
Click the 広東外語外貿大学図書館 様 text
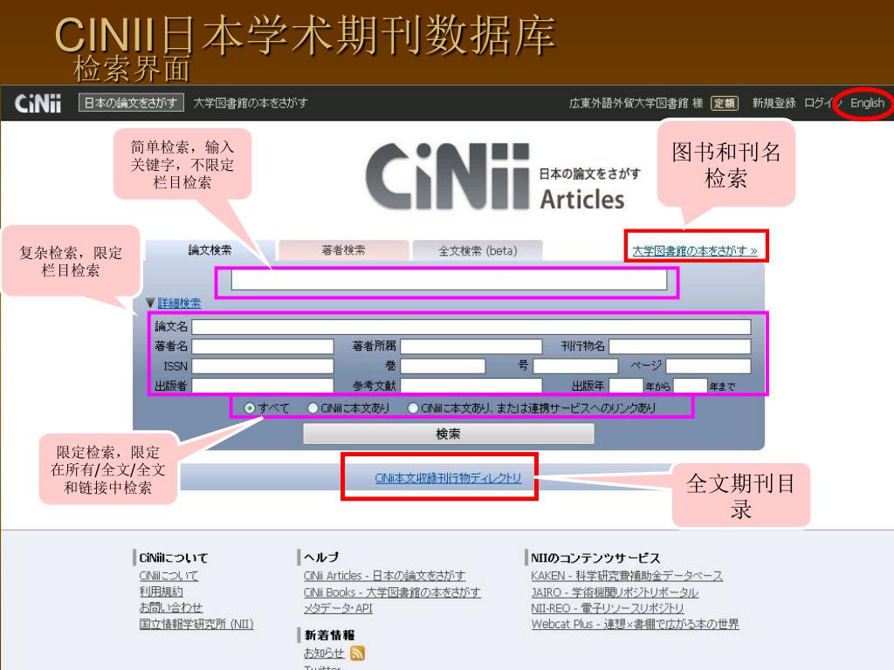coord(636,103)
